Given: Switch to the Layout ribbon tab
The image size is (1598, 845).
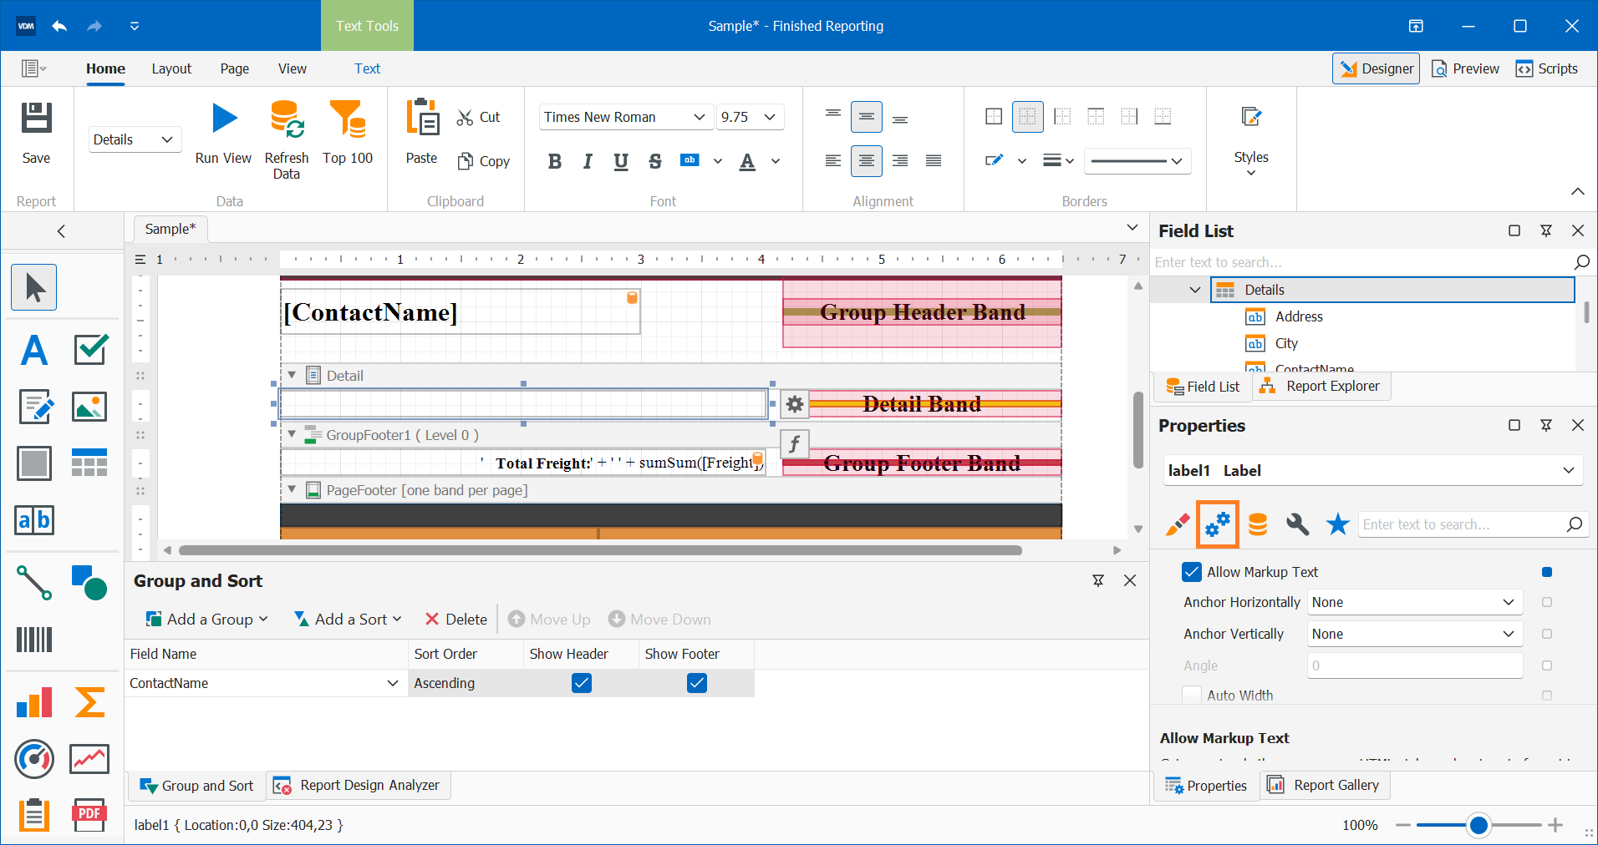Looking at the screenshot, I should pyautogui.click(x=171, y=68).
